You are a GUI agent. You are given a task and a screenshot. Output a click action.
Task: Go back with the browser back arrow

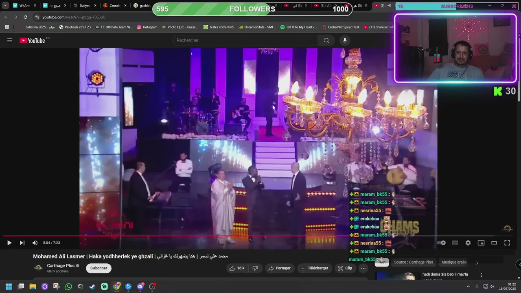[x=6, y=17]
